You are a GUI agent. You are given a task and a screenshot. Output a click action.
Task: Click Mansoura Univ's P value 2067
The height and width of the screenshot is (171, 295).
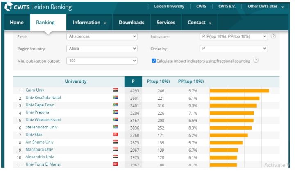(x=134, y=150)
